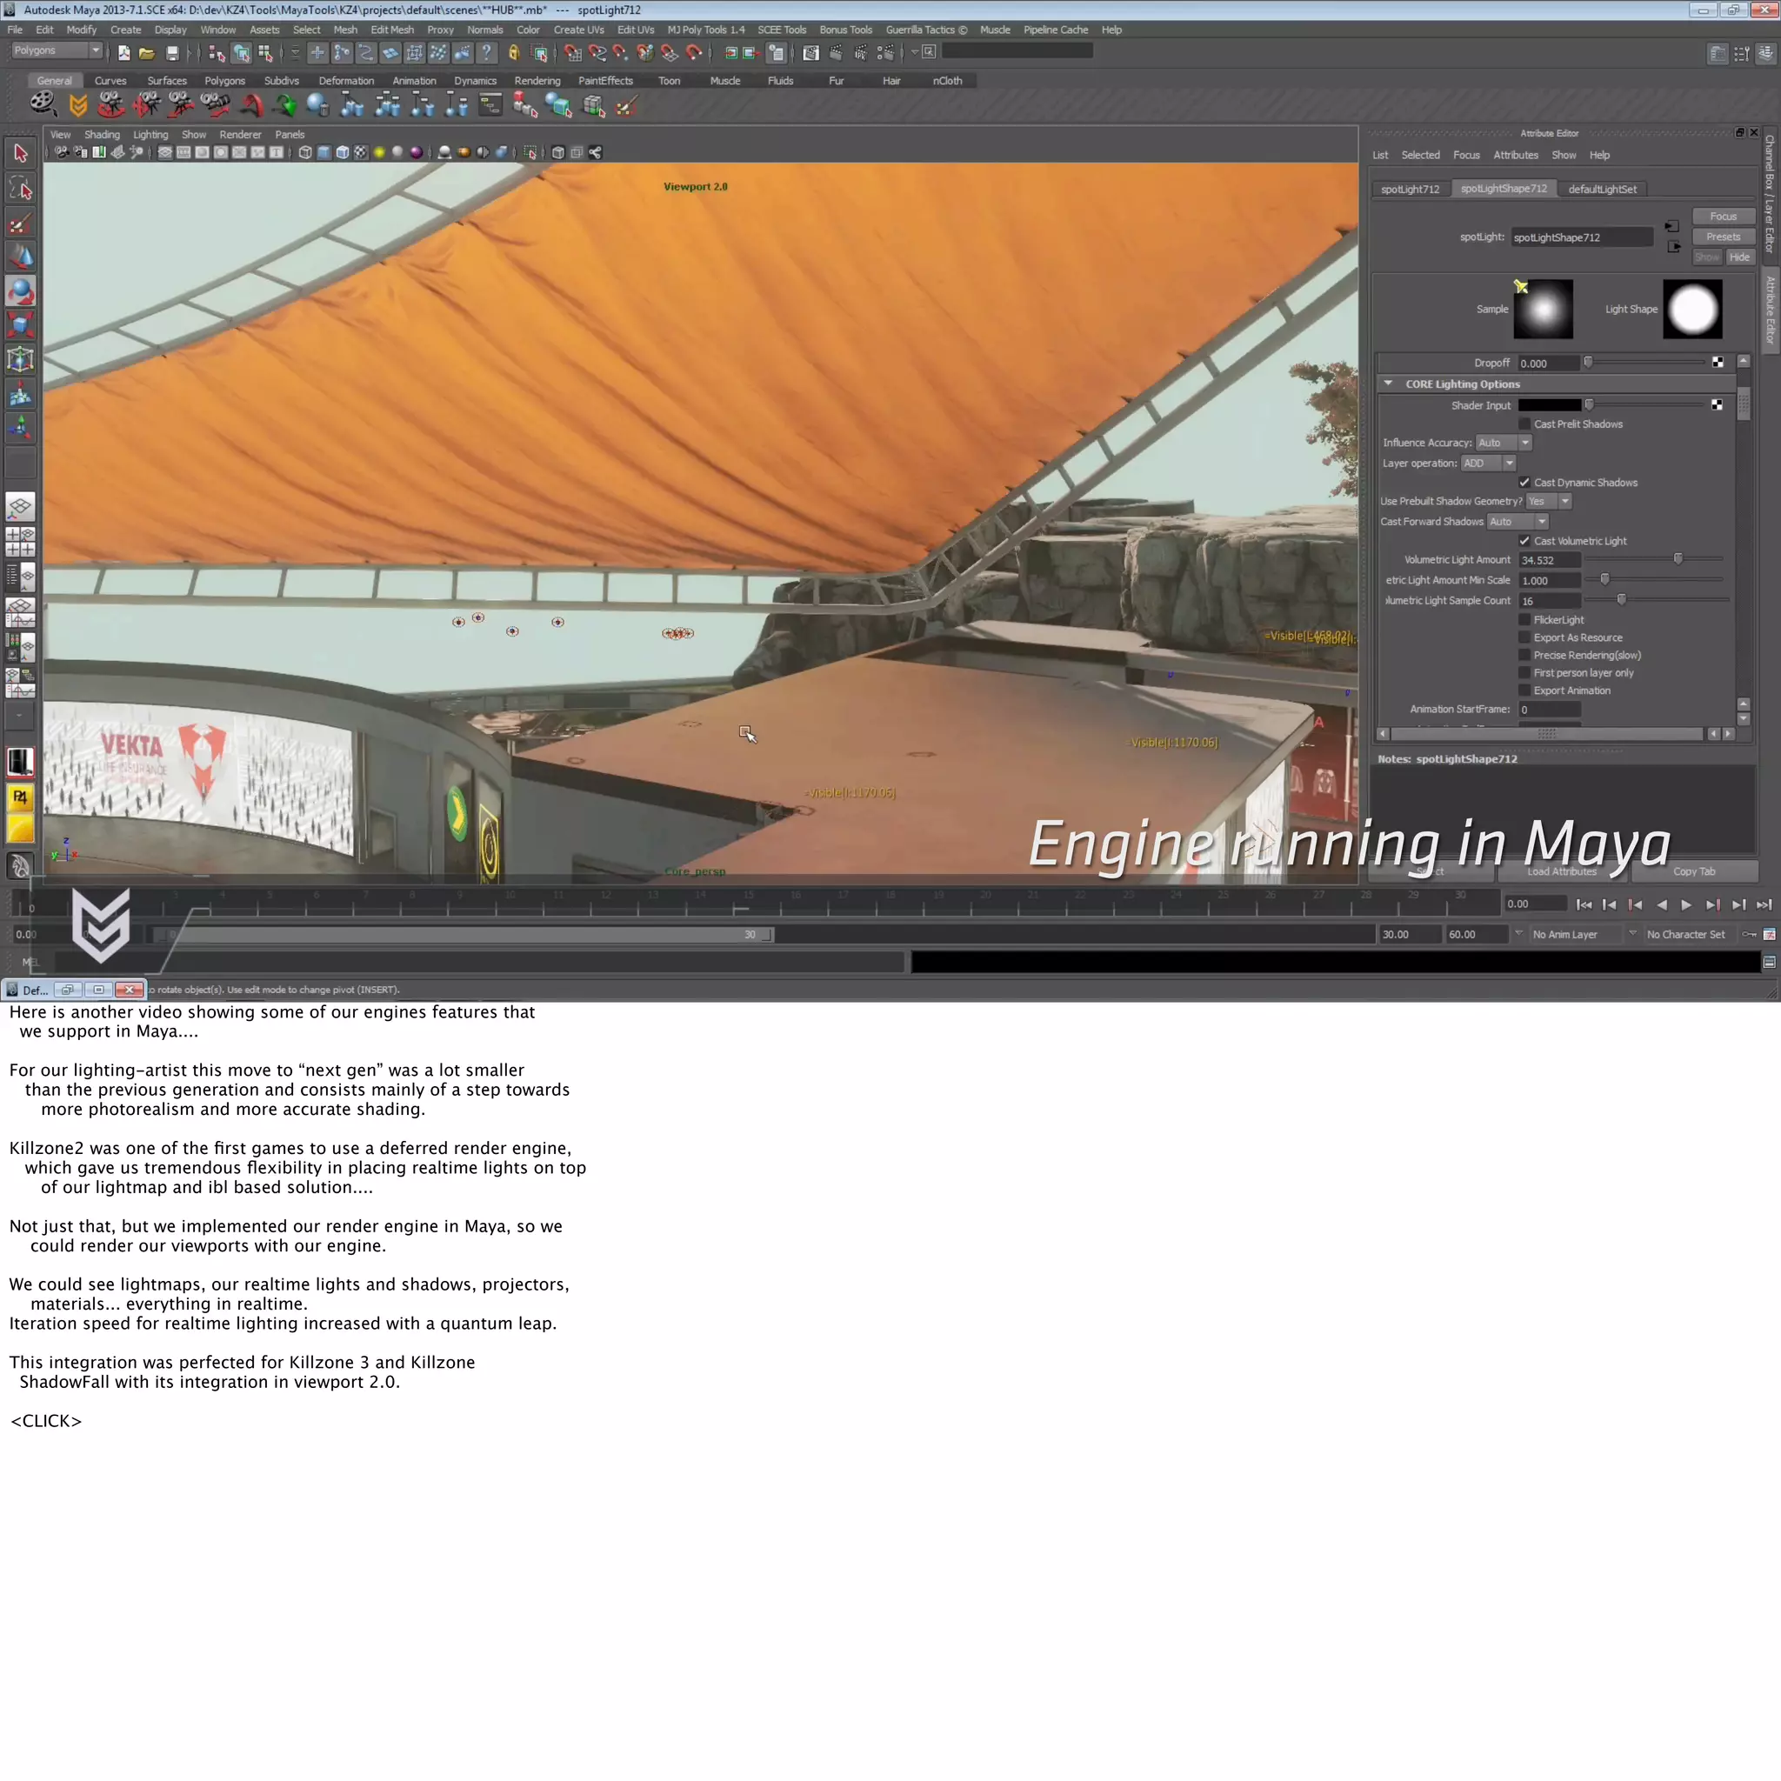Click the yellow pin on Sample swatch
The image size is (1781, 1781).
[1521, 287]
